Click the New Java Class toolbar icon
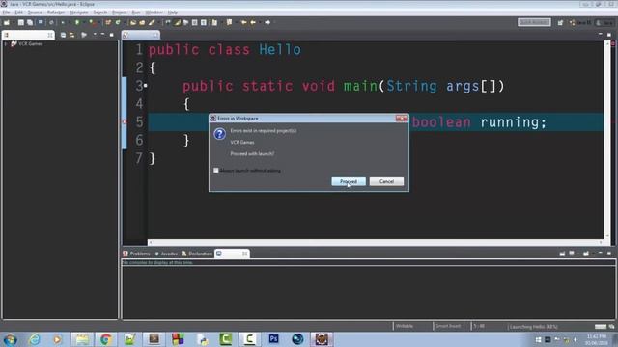 (x=118, y=22)
